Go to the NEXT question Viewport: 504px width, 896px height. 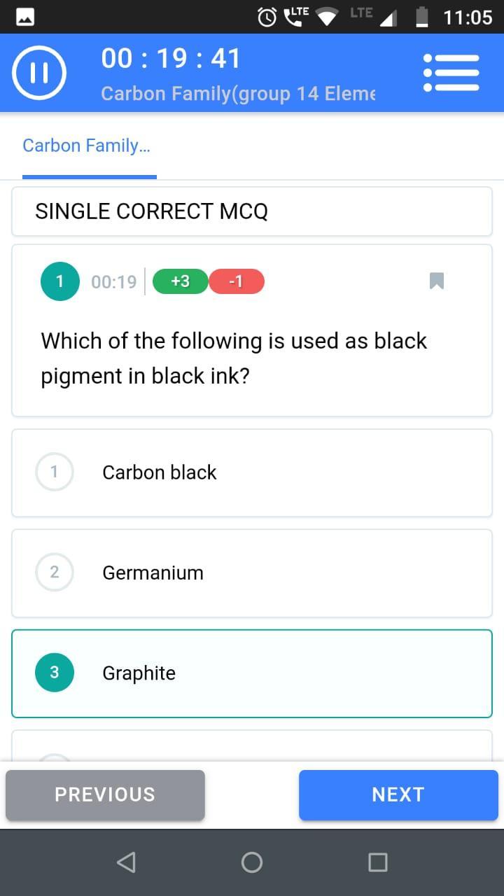coord(398,794)
